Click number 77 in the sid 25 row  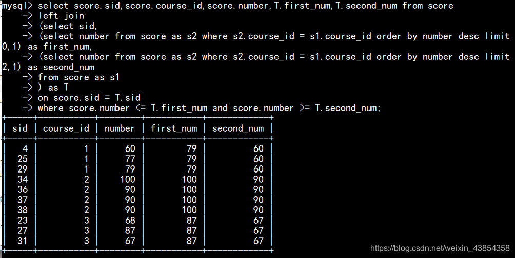pyautogui.click(x=130, y=159)
